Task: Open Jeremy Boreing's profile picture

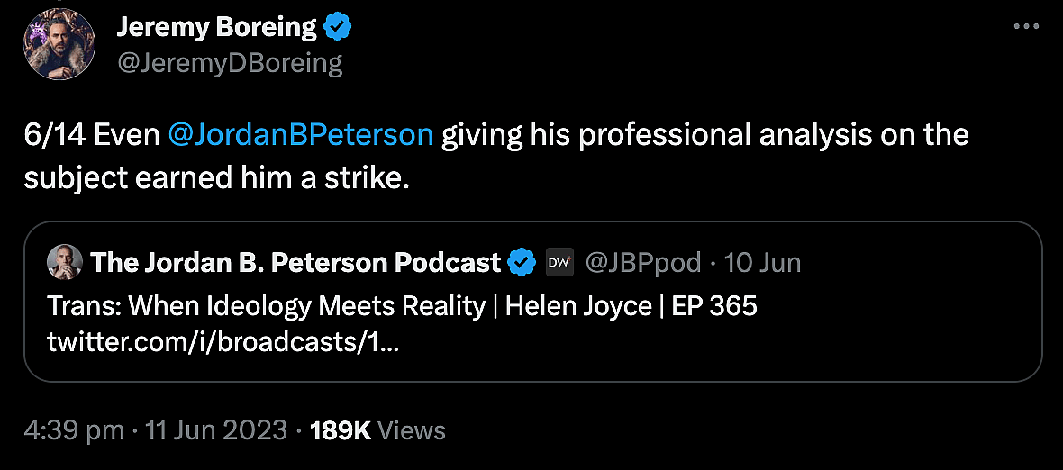Action: (x=59, y=43)
